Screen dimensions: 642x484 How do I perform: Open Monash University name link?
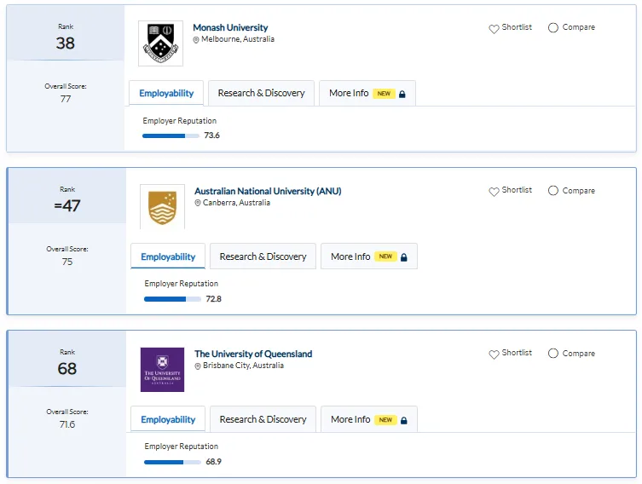(x=230, y=27)
